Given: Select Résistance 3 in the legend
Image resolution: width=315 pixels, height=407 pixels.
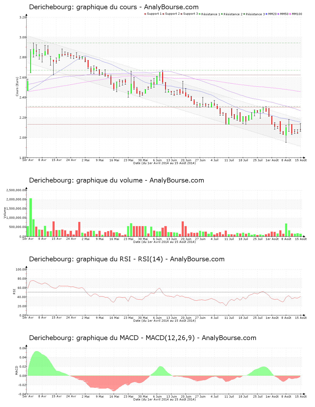Looking at the screenshot, I should tap(255, 14).
